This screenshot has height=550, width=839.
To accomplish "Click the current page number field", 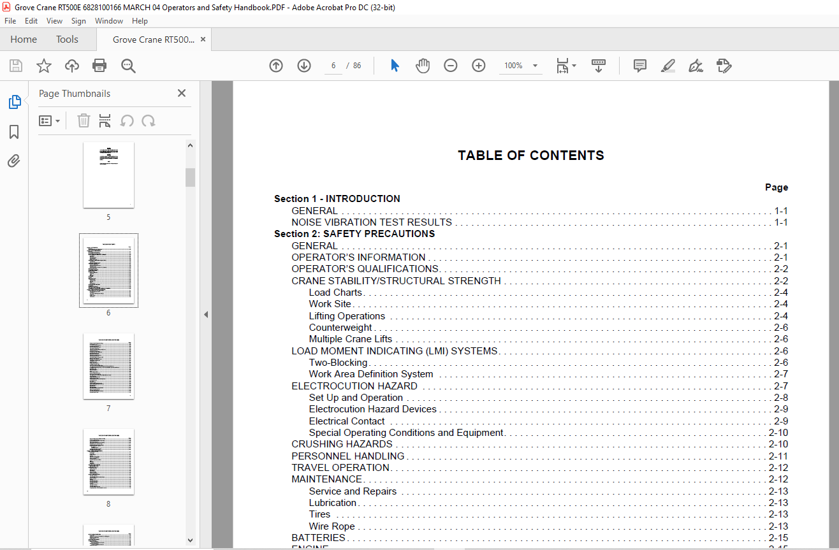I will (x=333, y=66).
